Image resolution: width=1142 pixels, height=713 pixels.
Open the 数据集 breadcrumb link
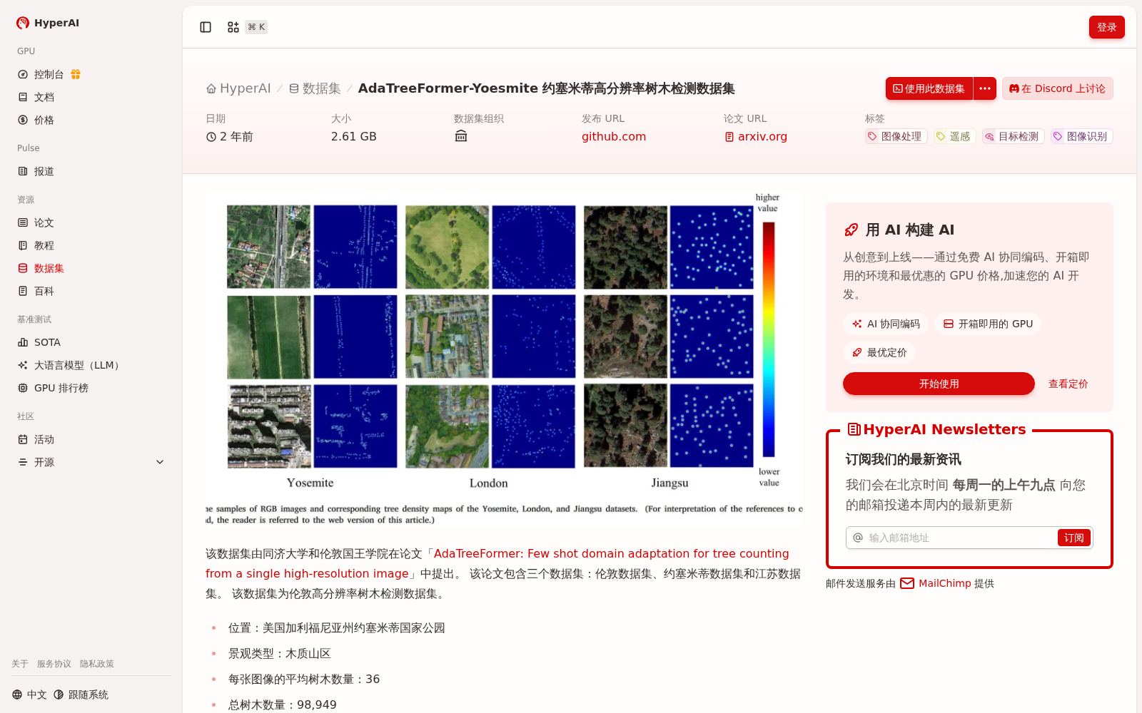point(315,88)
